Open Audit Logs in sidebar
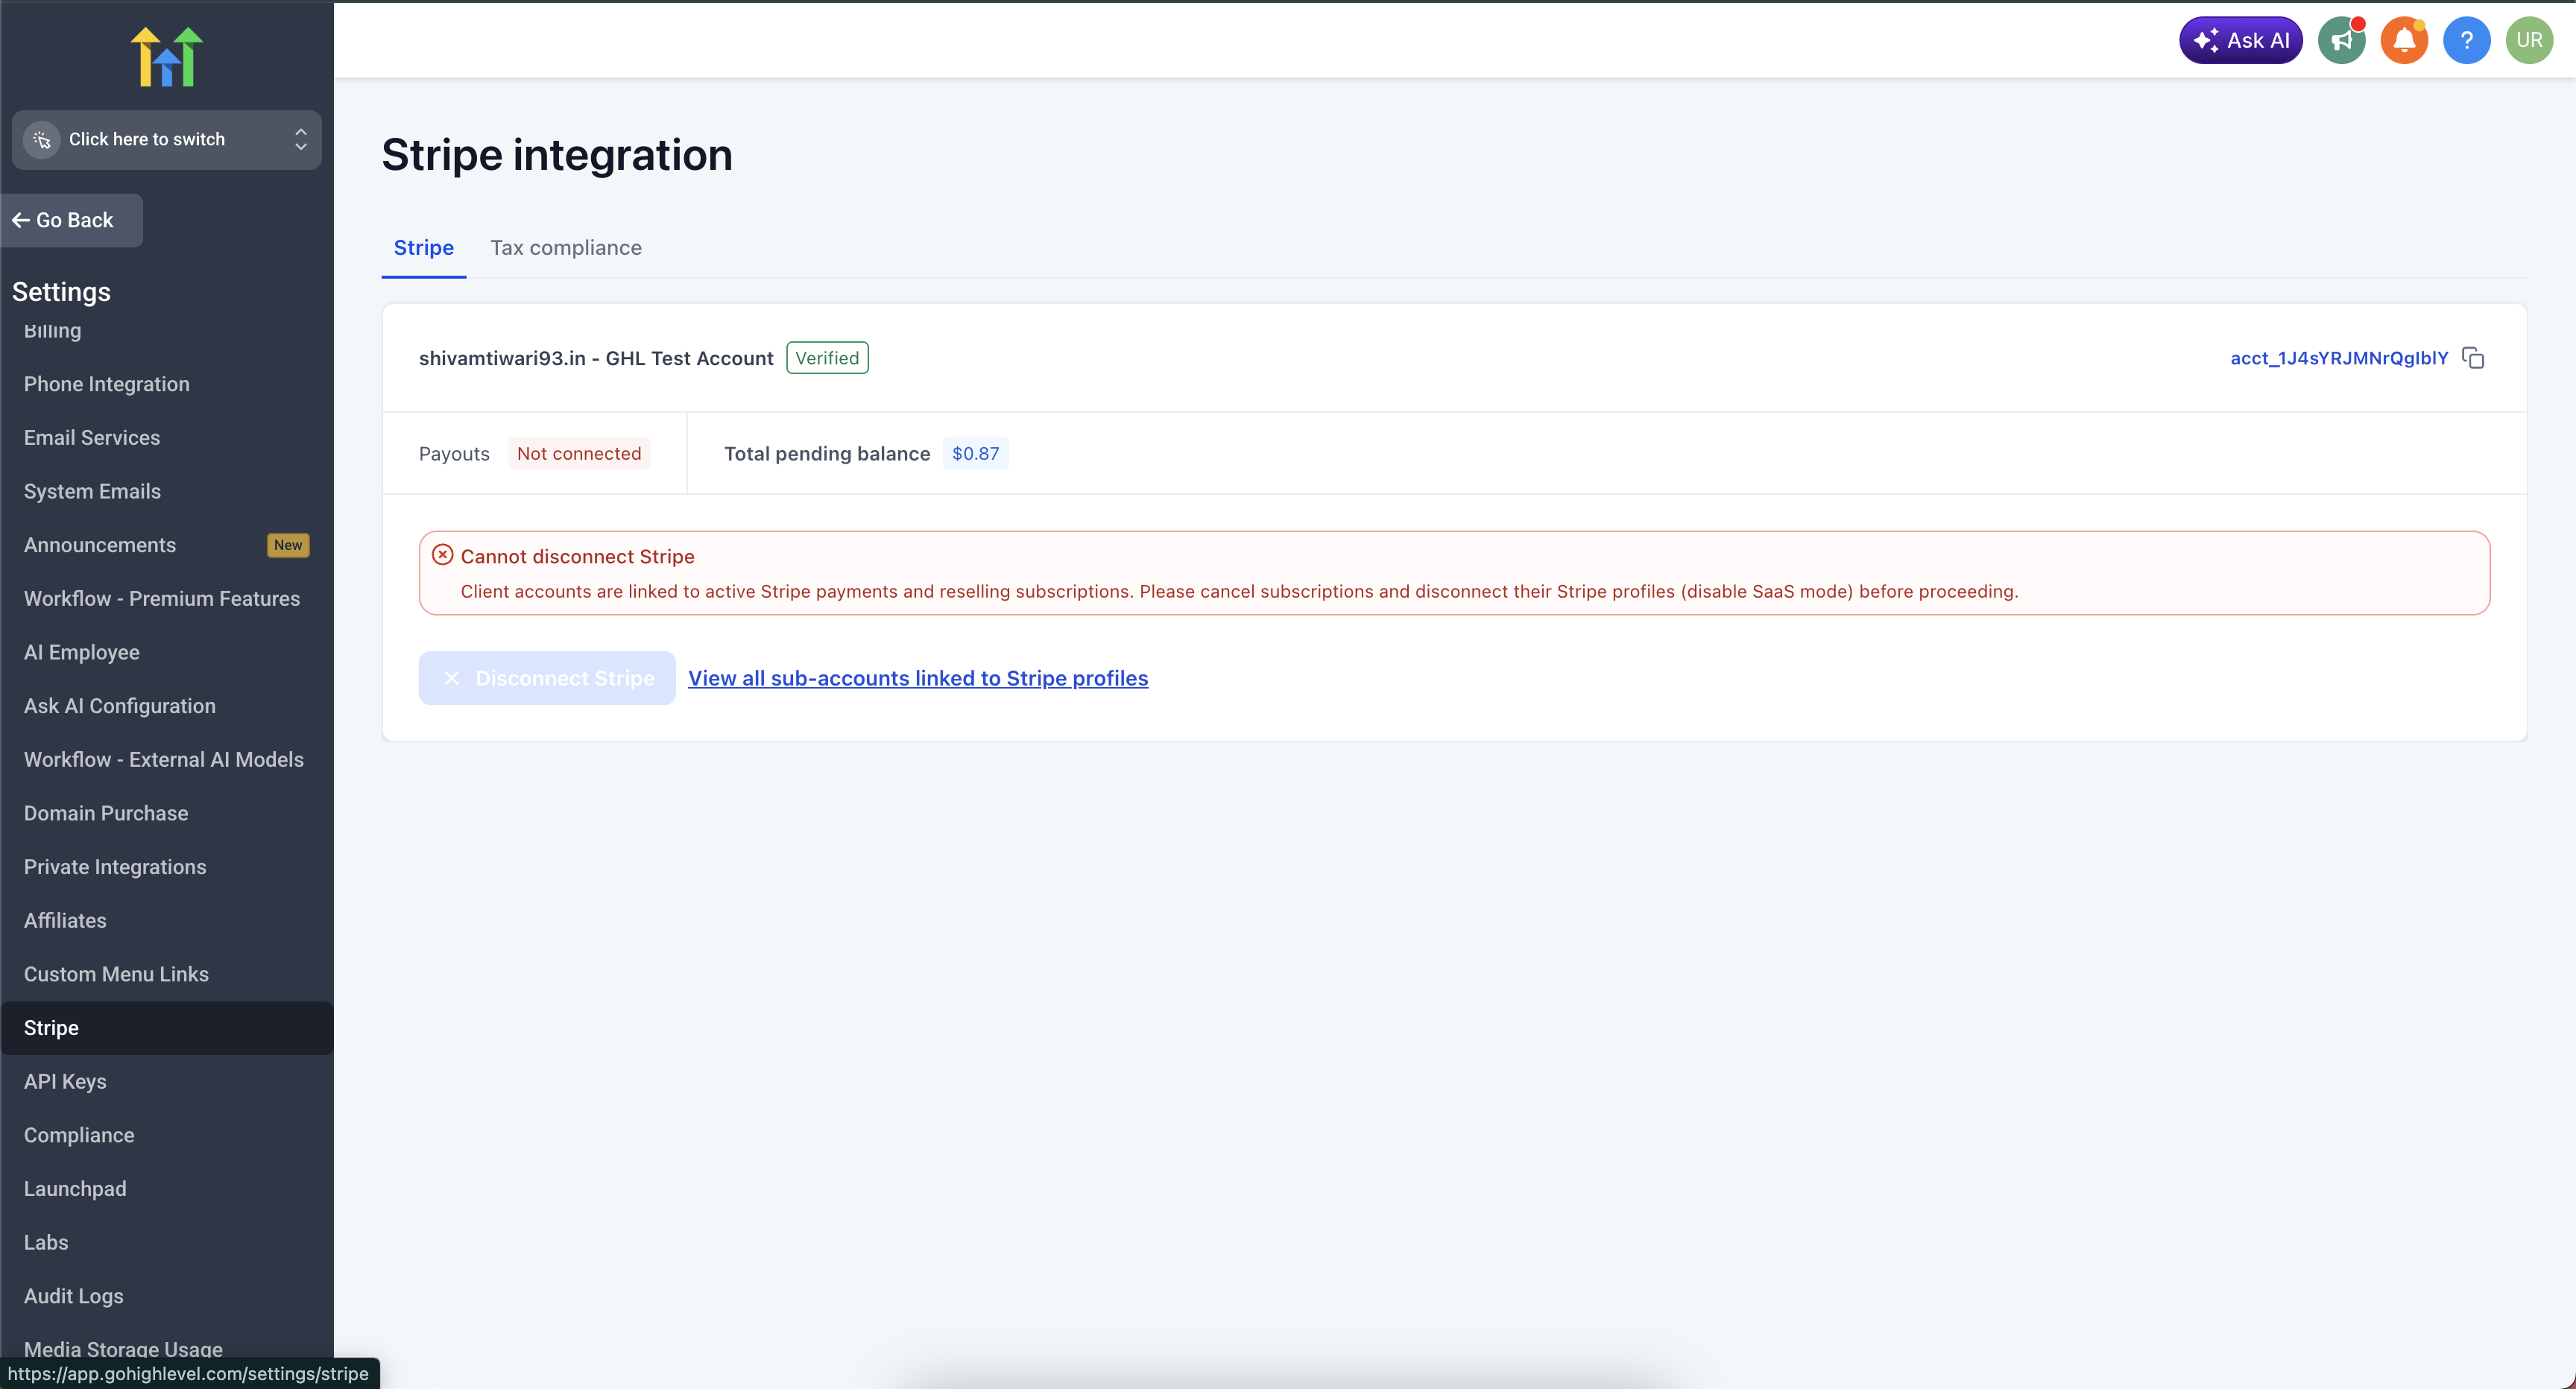The height and width of the screenshot is (1389, 2576). (x=74, y=1296)
